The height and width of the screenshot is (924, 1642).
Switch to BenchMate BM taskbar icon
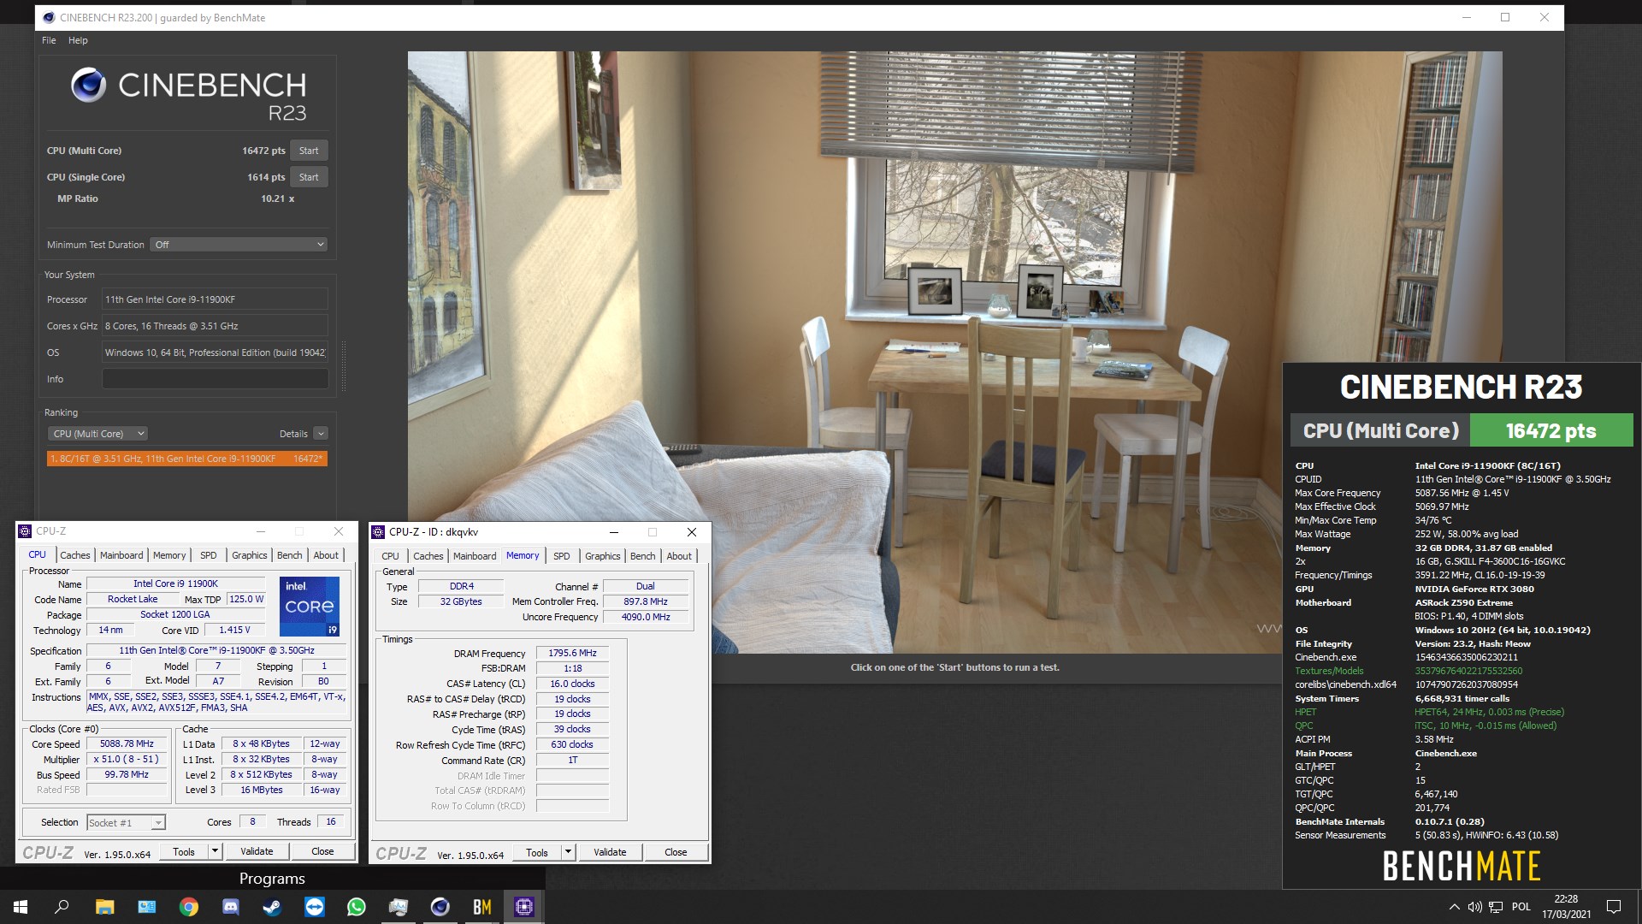[481, 907]
